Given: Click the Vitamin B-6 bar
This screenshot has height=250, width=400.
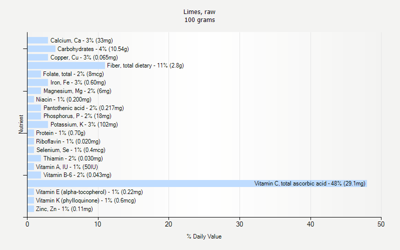Looking at the screenshot, I should point(34,175).
